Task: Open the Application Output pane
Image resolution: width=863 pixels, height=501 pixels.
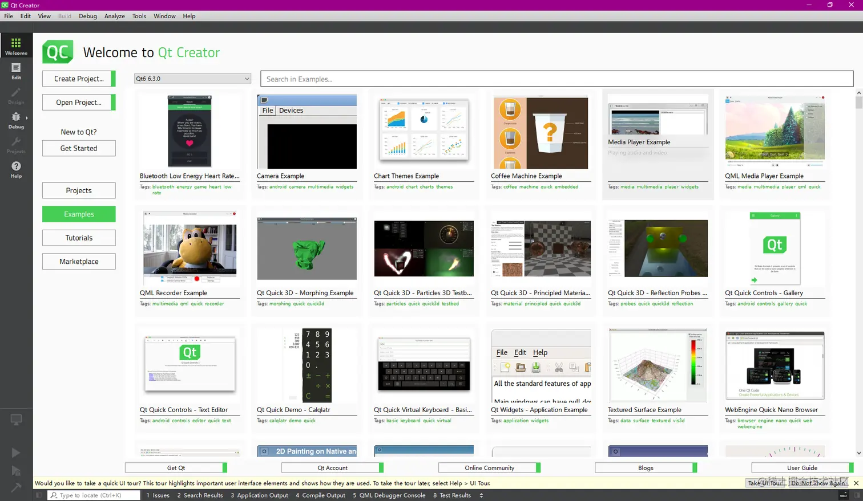Action: click(259, 495)
